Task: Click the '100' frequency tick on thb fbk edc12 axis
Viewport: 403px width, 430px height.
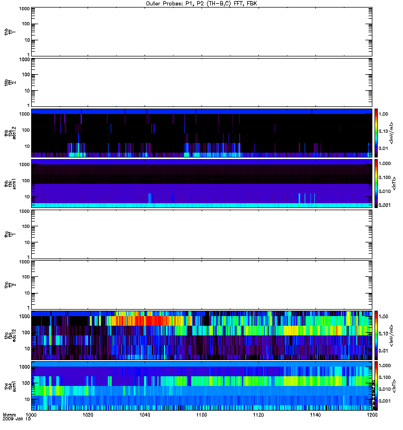Action: (x=26, y=130)
